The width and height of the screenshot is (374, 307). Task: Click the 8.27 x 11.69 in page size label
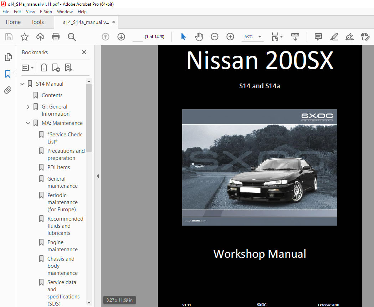pyautogui.click(x=119, y=300)
